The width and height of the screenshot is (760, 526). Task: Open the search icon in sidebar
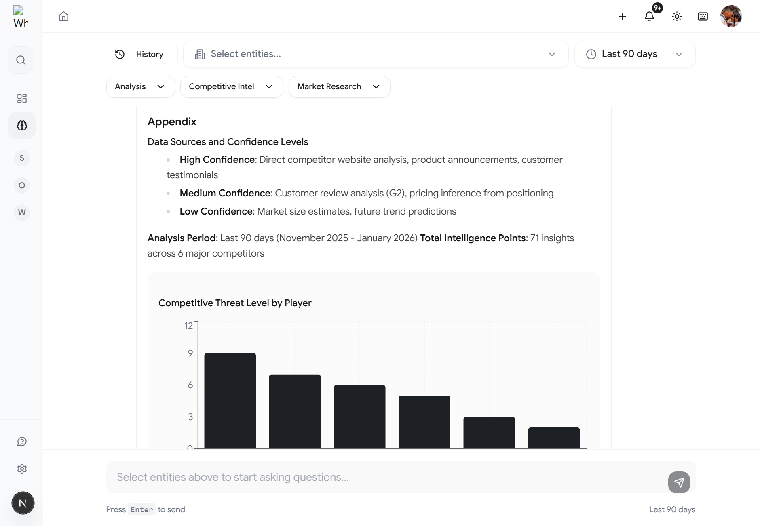[x=21, y=60]
